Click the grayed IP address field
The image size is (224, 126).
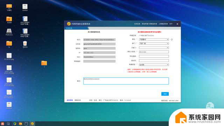pos(99,52)
